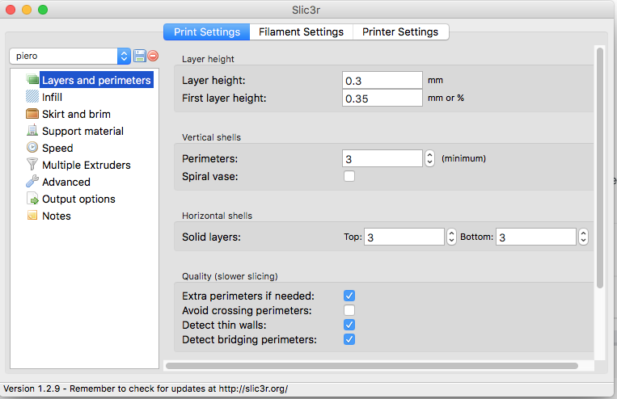Switch to the Print Settings tab

[x=206, y=31]
